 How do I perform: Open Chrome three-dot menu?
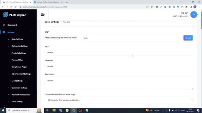[199, 7]
